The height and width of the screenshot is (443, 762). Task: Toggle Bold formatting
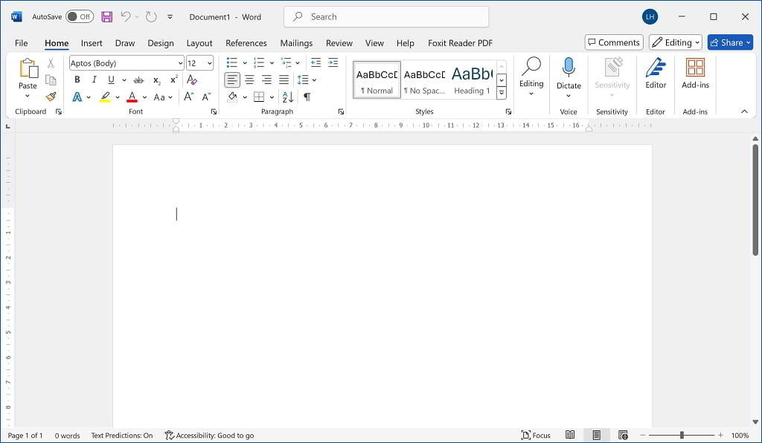click(77, 80)
